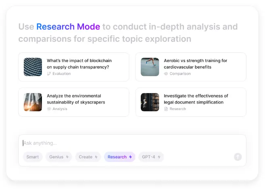The width and height of the screenshot is (265, 189).
Task: Click the lightning icon on Create chip
Action: [96, 157]
